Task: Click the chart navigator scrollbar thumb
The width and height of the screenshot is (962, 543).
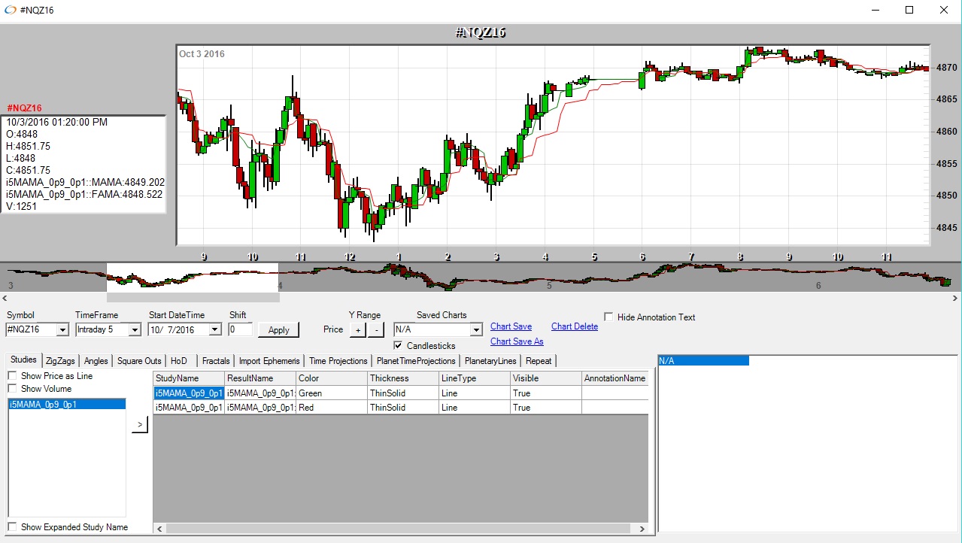Action: [x=193, y=298]
